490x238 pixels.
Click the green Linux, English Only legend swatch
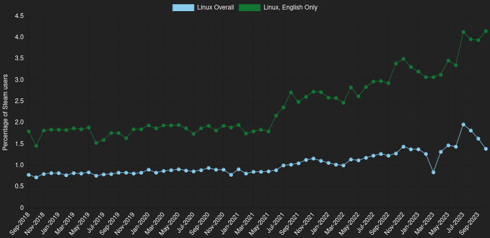[x=249, y=7]
